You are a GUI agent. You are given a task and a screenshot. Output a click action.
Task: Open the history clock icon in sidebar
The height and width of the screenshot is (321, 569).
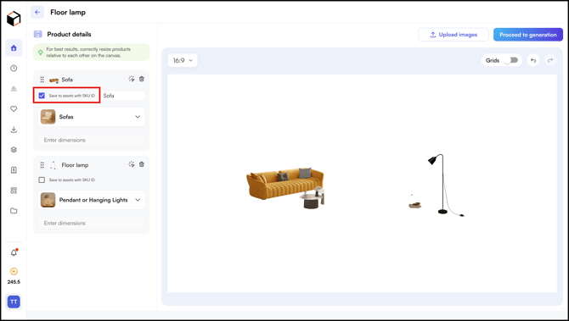coord(14,68)
